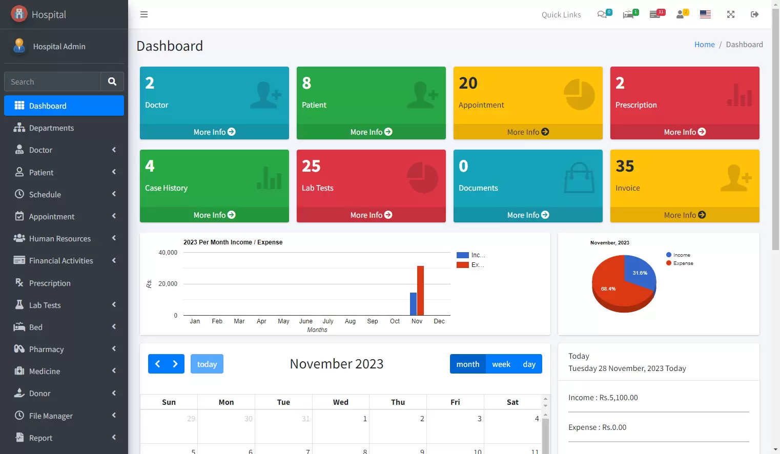Click the Prescription card bar chart icon
The height and width of the screenshot is (454, 780).
coord(740,95)
